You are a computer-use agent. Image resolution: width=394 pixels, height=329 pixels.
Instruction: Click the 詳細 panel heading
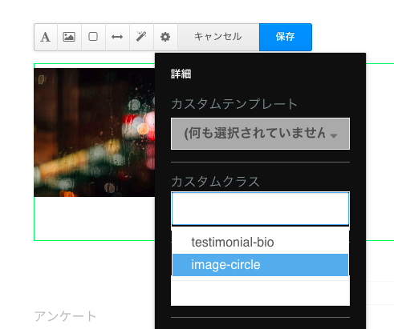click(x=181, y=74)
